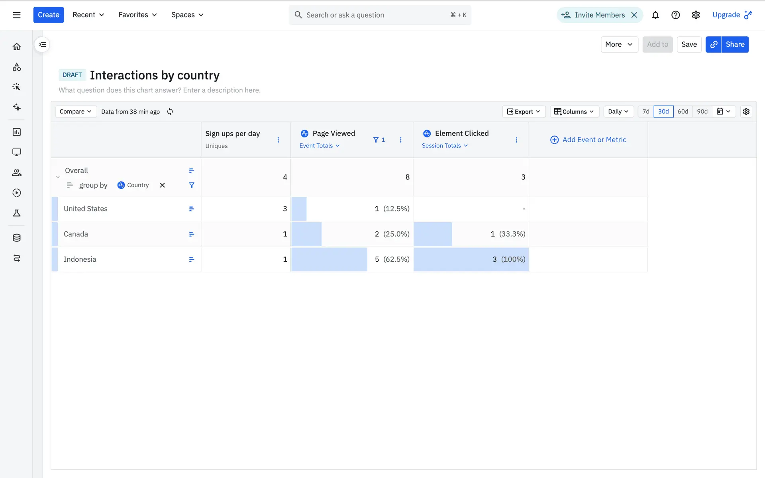Click the refresh data icon

170,112
